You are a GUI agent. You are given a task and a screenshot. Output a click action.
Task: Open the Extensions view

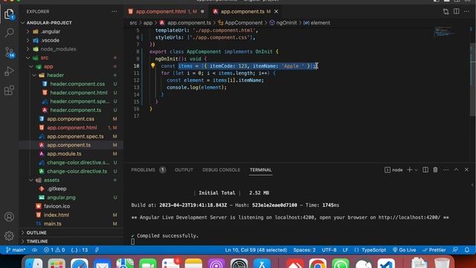pos(9,90)
